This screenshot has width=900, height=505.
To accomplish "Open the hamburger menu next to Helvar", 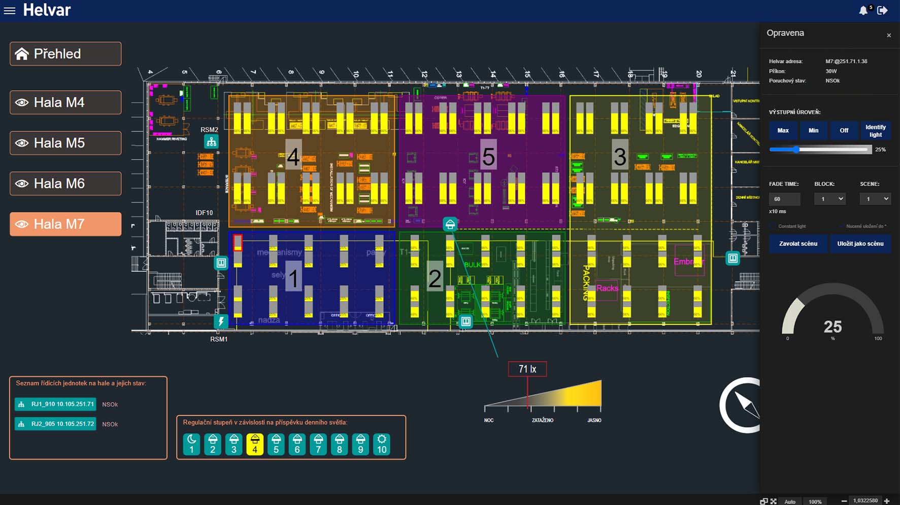I will click(x=10, y=10).
